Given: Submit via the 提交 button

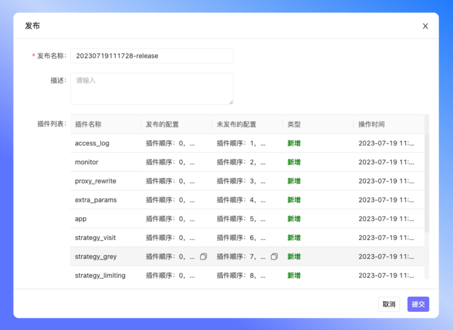Looking at the screenshot, I should (x=418, y=304).
